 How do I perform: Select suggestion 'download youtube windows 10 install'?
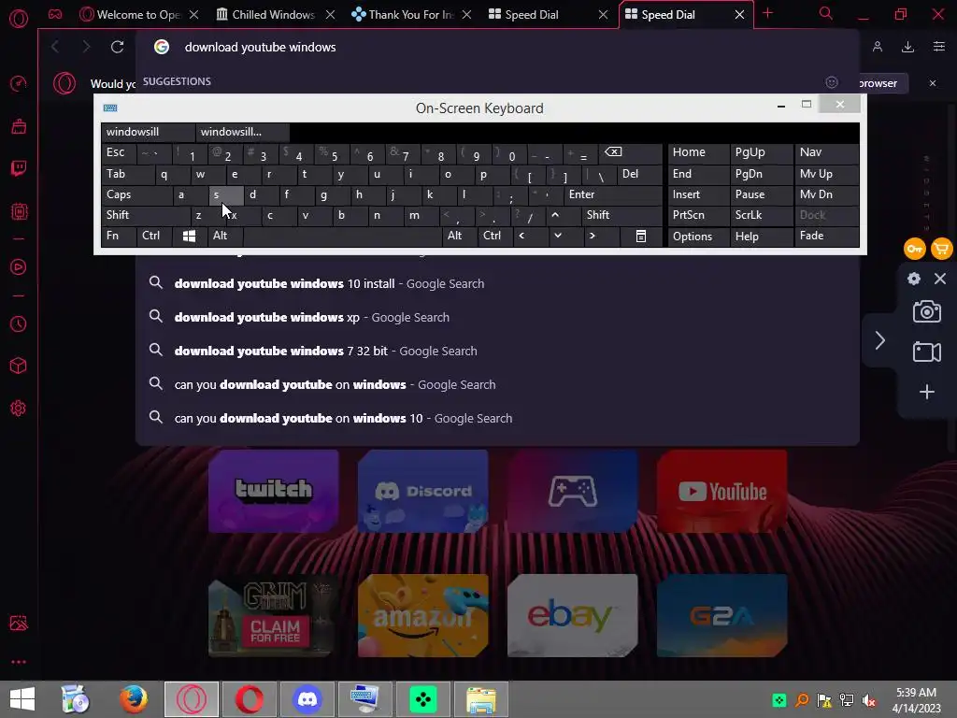497,283
